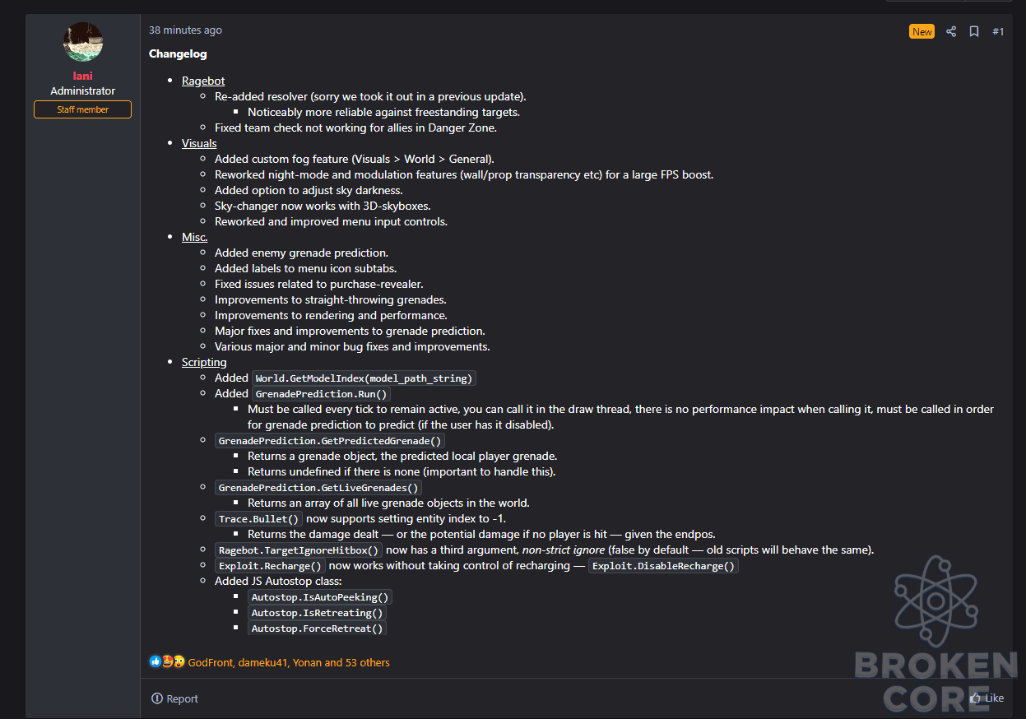Bookmark this changelog post
Screen dimensions: 1026x719
tap(973, 31)
